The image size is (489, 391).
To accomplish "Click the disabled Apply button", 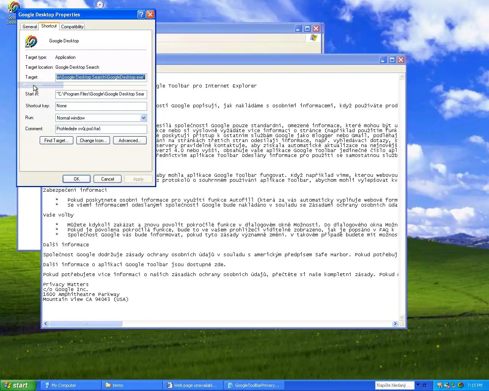I will 138,179.
